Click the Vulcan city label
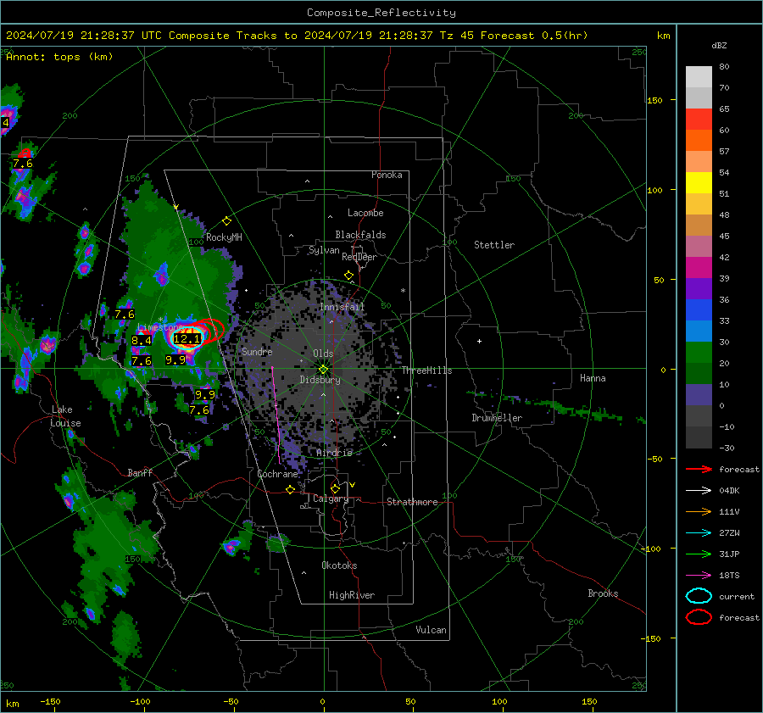Screen dimensions: 763x713 (432, 630)
